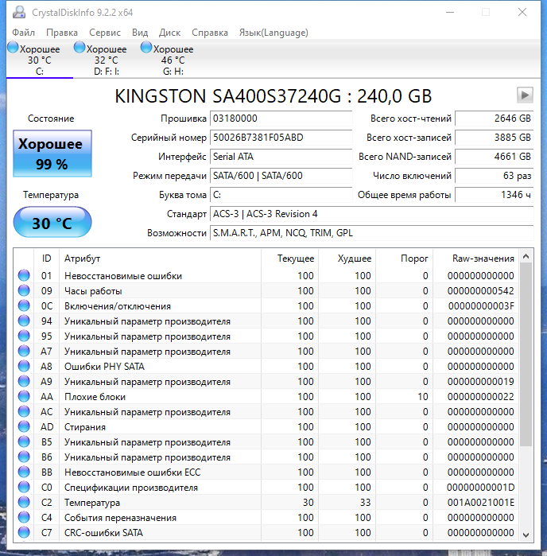The height and width of the screenshot is (556, 547).
Task: Click the 30 °C temperature button
Action: click(52, 223)
